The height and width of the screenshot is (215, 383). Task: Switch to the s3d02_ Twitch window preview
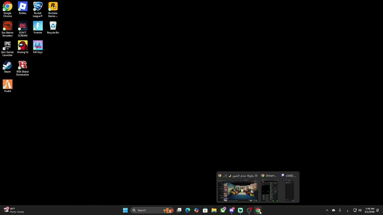point(289,188)
